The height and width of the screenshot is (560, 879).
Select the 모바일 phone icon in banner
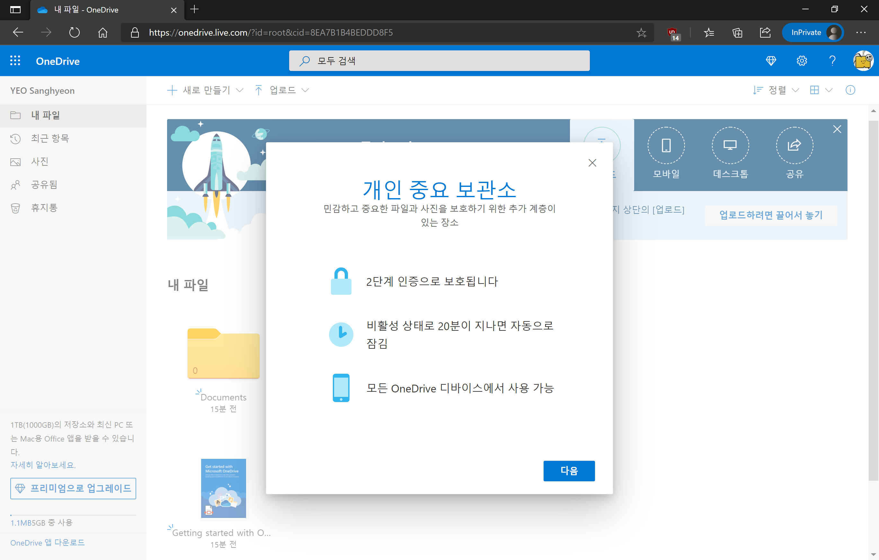(x=666, y=145)
